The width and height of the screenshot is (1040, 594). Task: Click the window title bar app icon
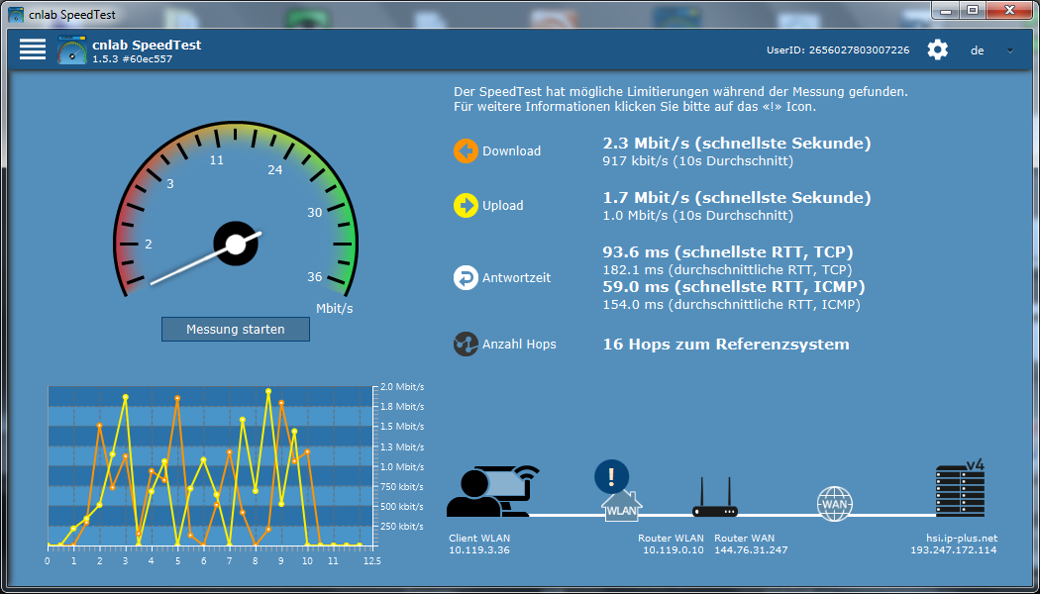16,13
